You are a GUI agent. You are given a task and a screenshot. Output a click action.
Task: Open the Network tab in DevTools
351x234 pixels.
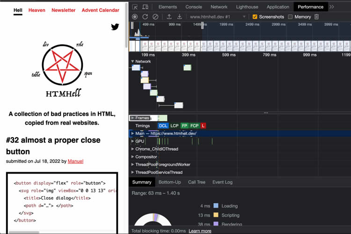219,7
